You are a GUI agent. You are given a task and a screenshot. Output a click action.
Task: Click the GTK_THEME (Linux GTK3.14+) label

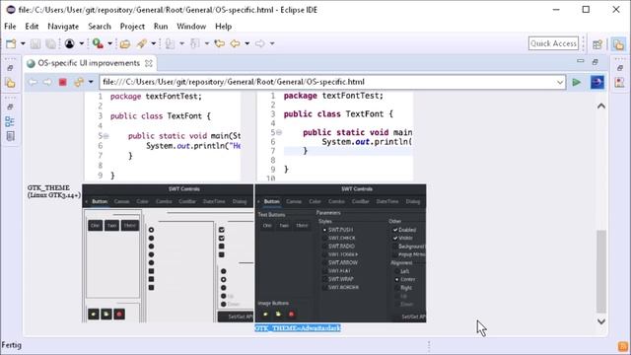pos(54,191)
